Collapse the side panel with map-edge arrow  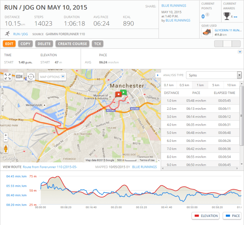[157, 75]
